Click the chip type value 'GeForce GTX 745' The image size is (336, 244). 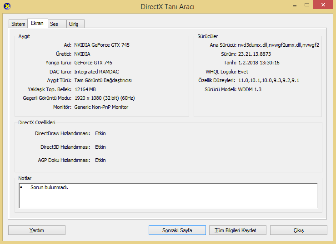click(x=93, y=63)
